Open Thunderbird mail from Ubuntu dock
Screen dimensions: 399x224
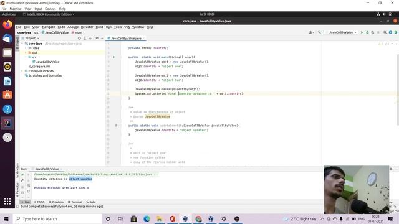[x=7, y=39]
